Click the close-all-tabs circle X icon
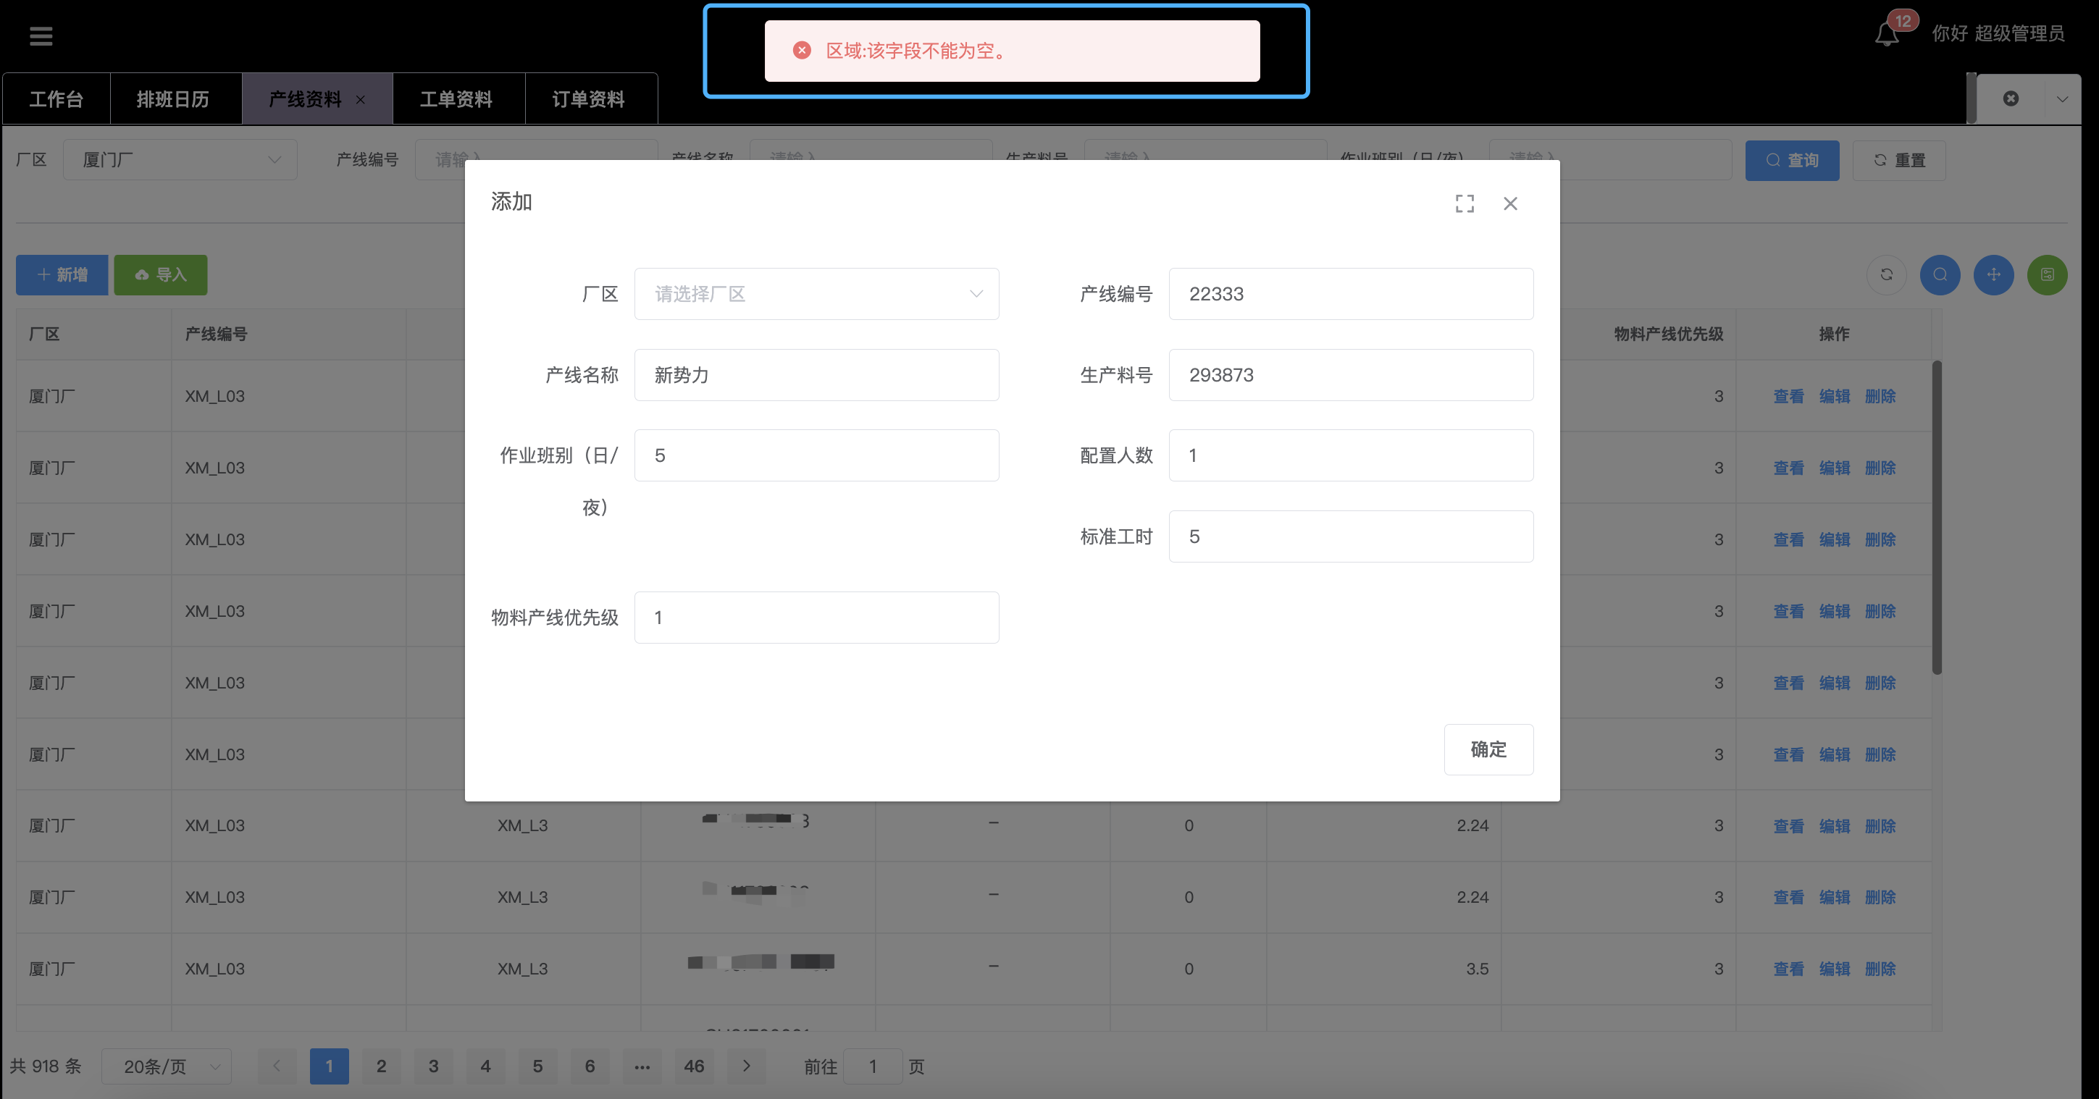 [x=2011, y=98]
